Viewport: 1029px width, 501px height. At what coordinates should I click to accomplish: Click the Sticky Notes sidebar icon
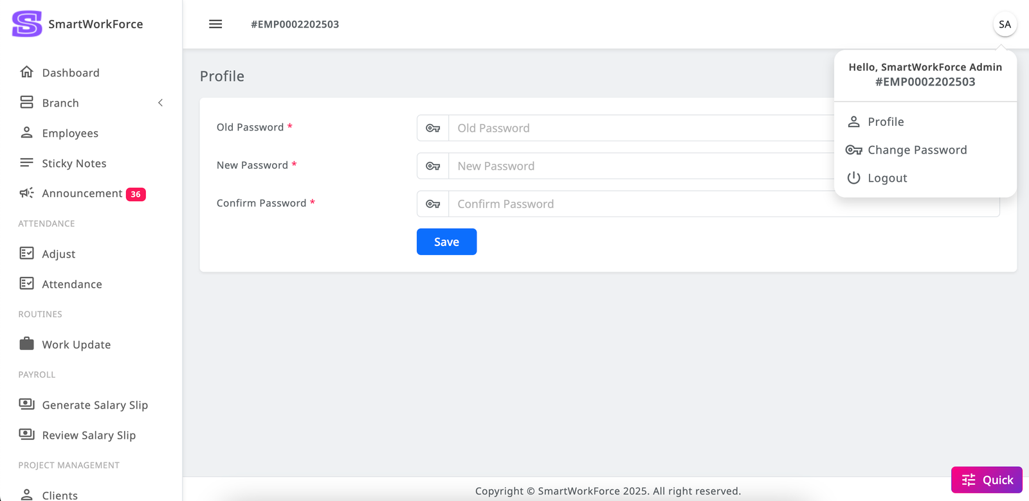[x=26, y=163]
